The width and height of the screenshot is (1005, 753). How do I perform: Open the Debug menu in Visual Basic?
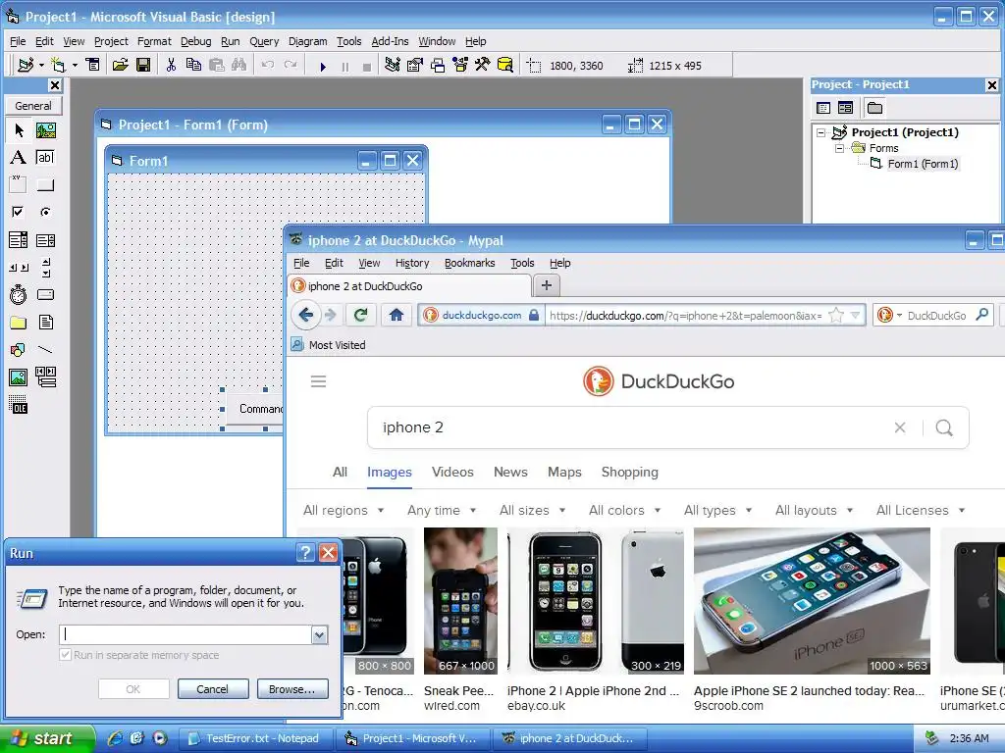(x=195, y=41)
